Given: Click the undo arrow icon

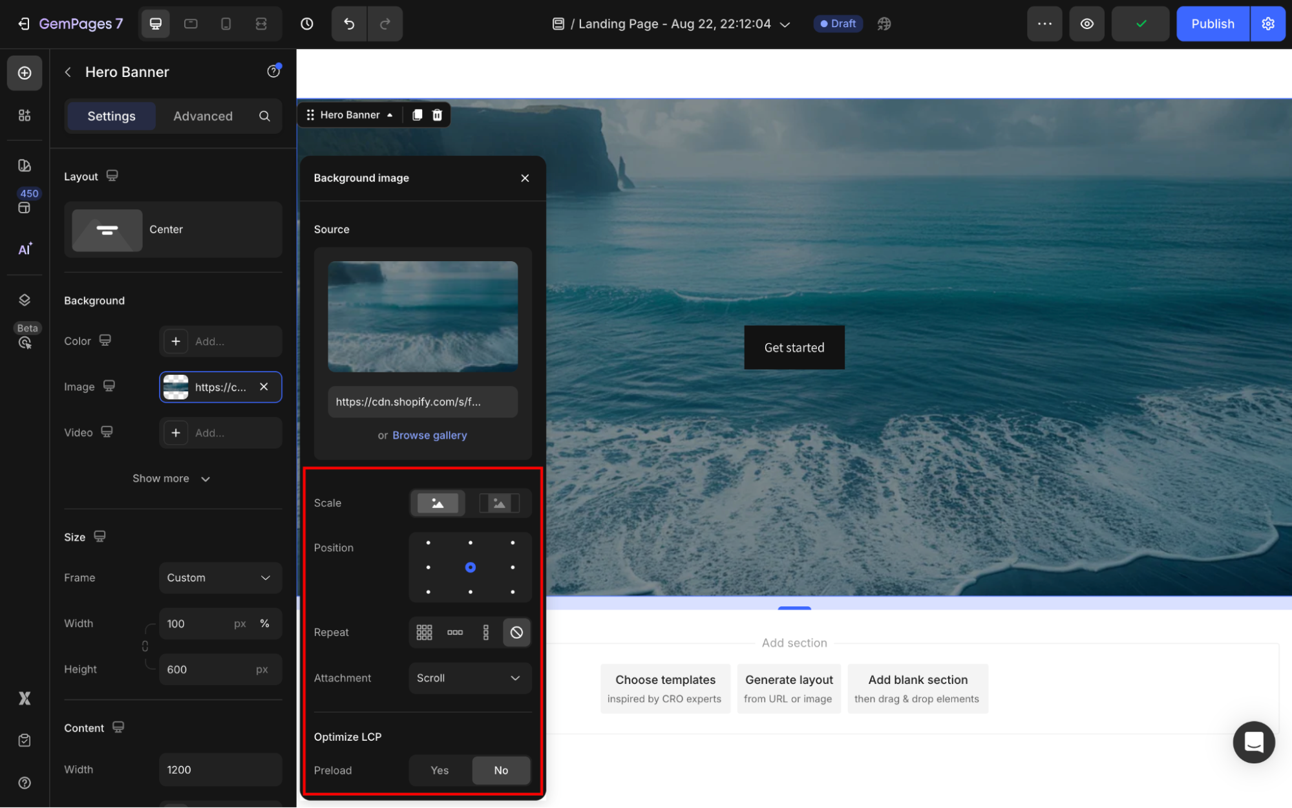Looking at the screenshot, I should 349,24.
